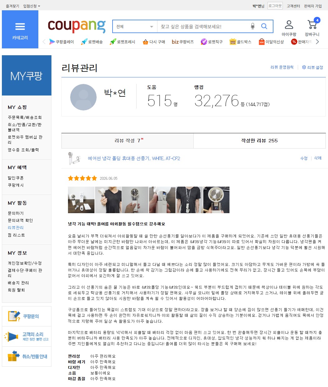Open 배송지 관리 in sidebar
Image resolution: width=328 pixels, height=387 pixels.
tap(18, 283)
